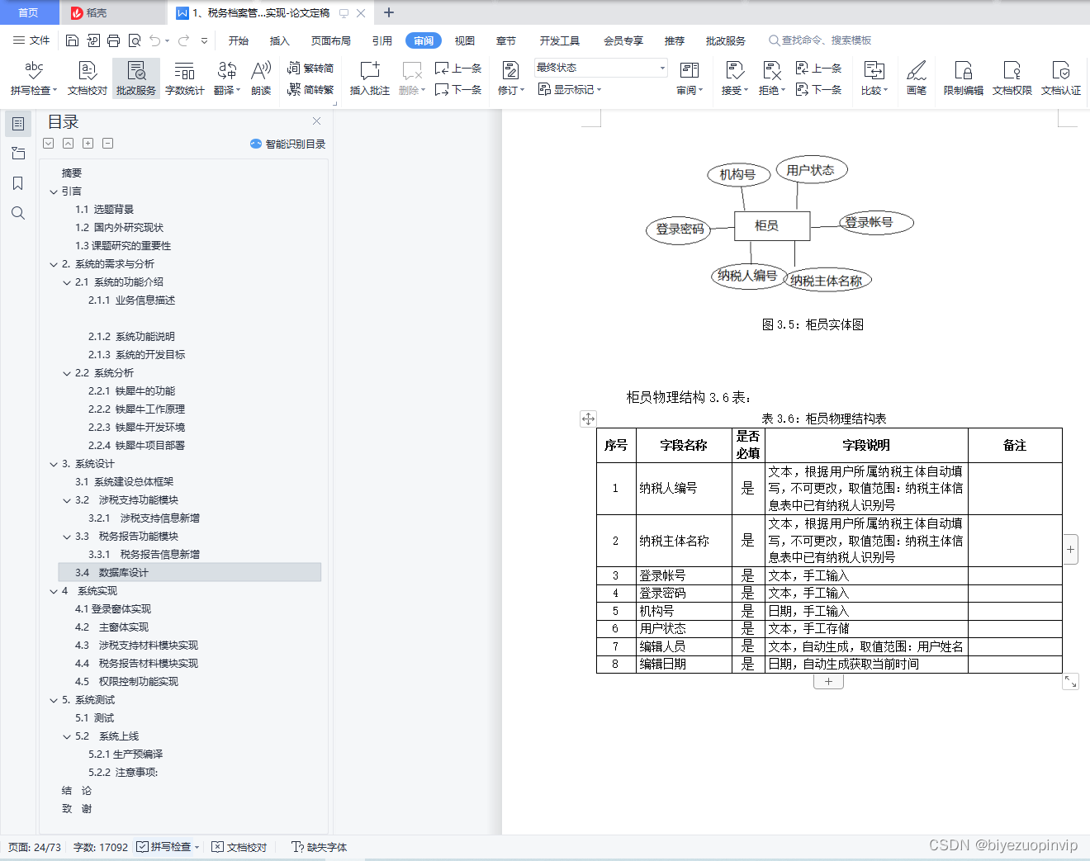Viewport: 1090px width, 861px height.
Task: Click 智能识别目录 link
Action: pos(288,144)
